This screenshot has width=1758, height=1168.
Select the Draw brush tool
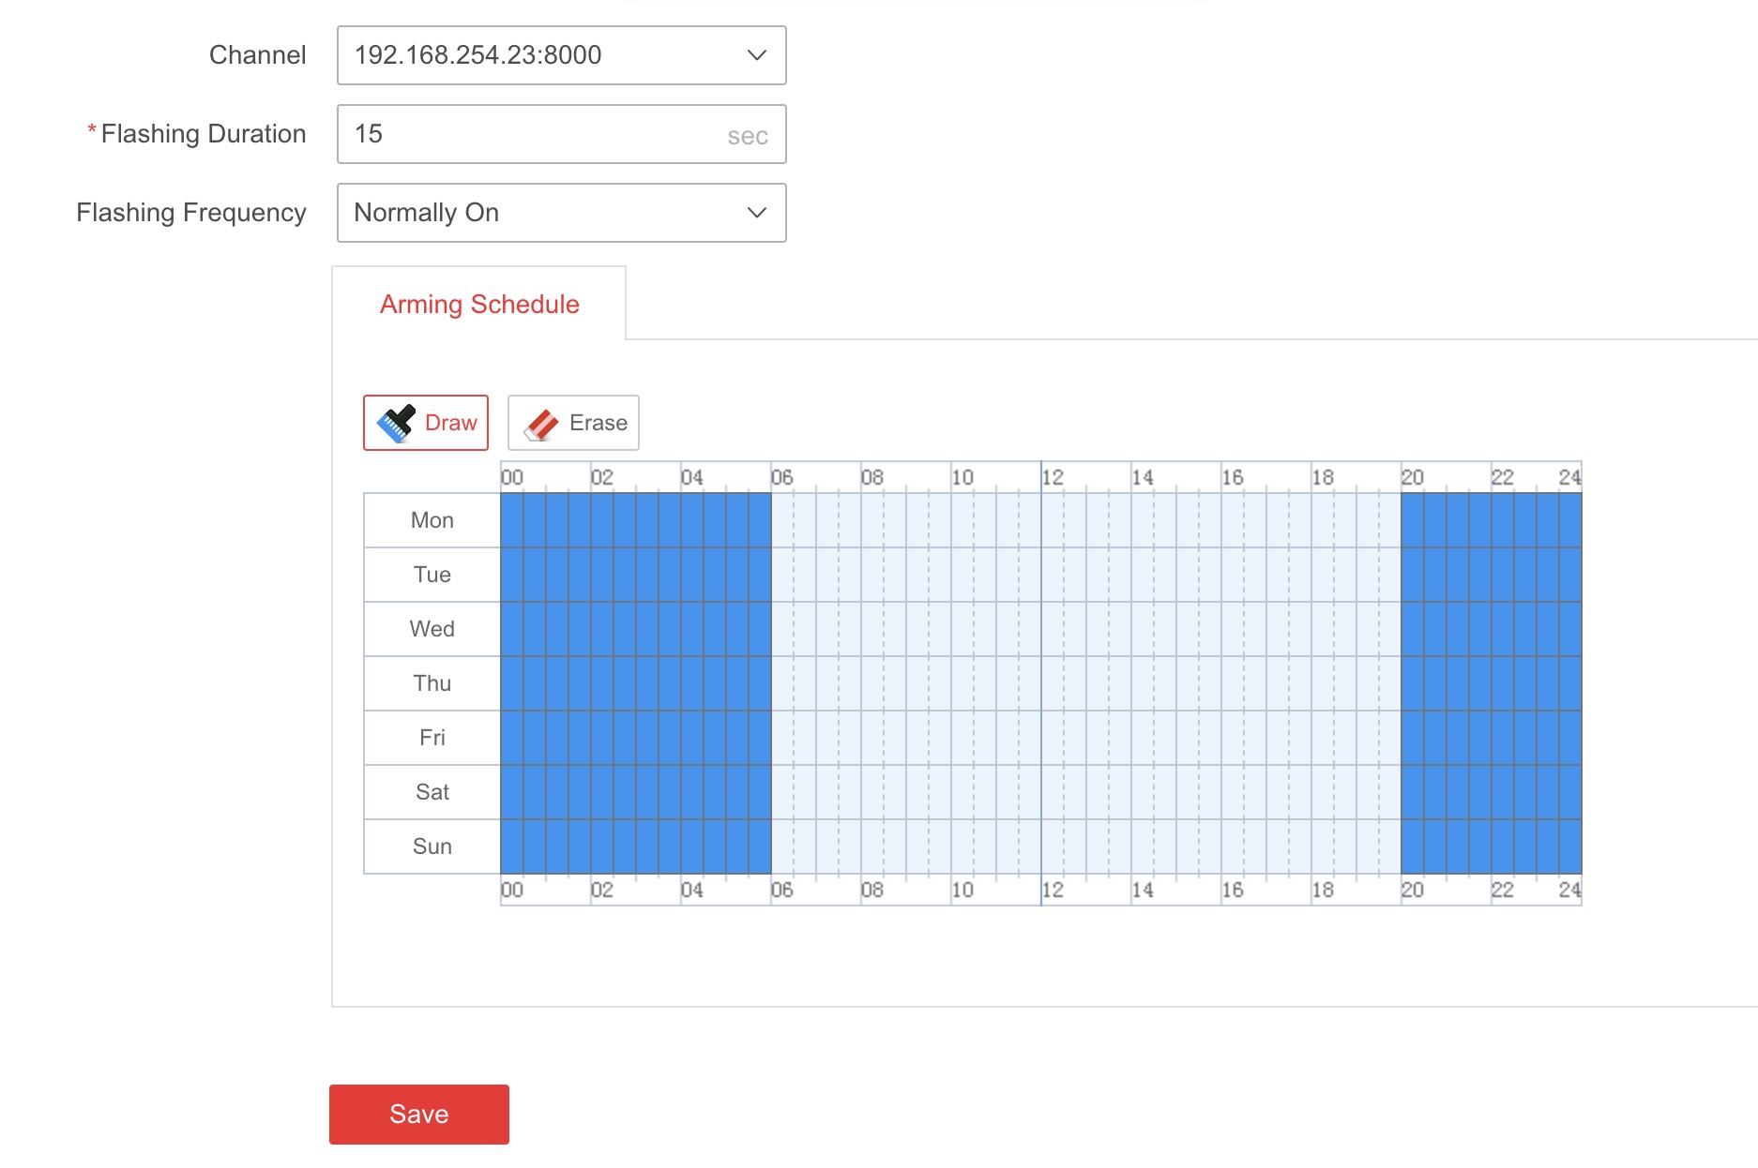coord(426,423)
